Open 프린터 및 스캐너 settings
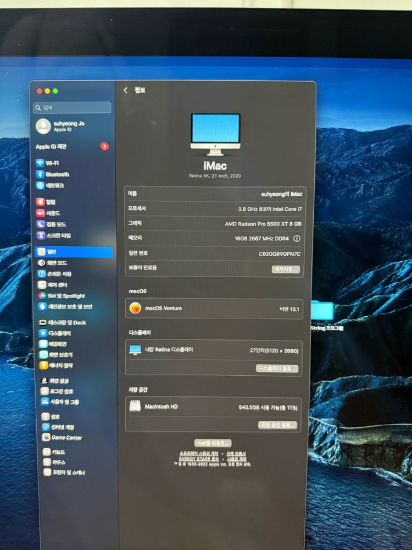The image size is (412, 550). tap(68, 473)
